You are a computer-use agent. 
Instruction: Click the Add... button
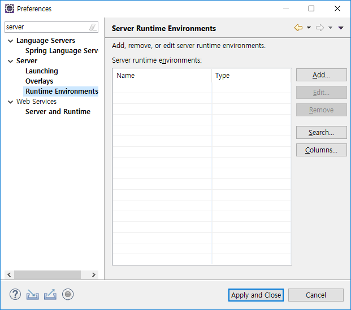coord(322,75)
